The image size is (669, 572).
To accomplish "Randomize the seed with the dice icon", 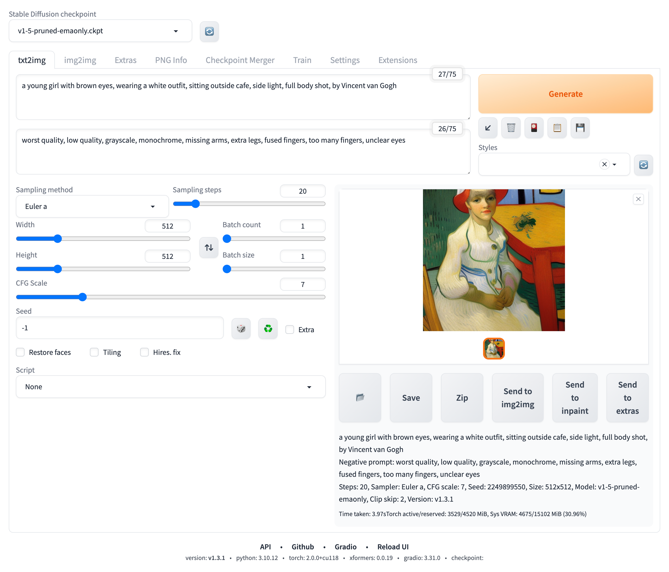I will click(241, 329).
